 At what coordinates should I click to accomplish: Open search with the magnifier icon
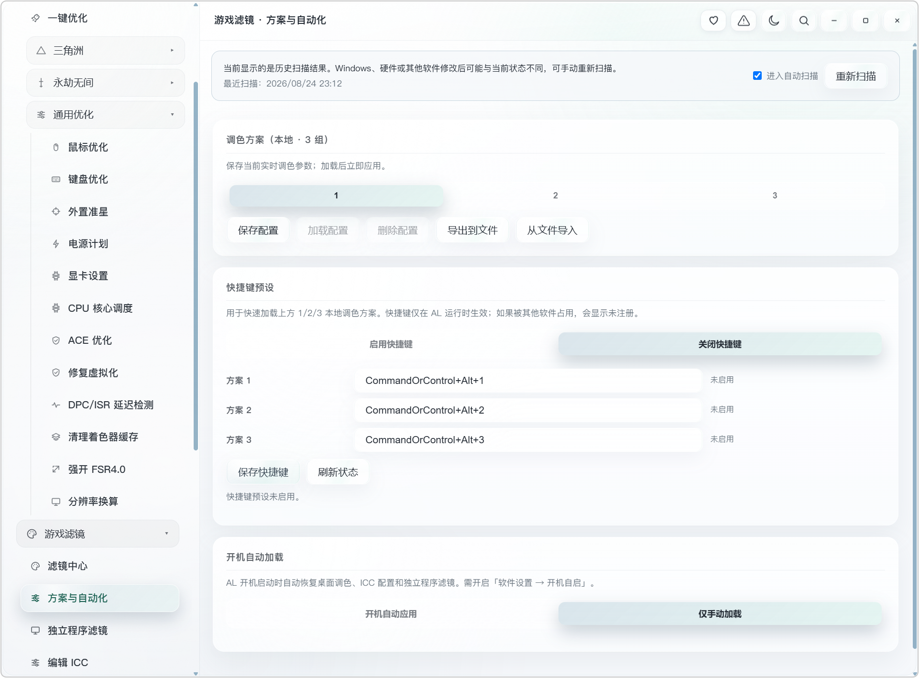[x=804, y=21]
